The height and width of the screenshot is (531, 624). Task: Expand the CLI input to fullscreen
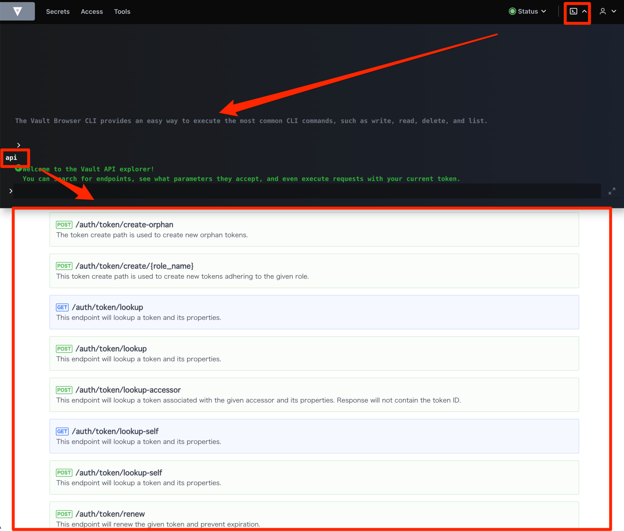tap(612, 191)
